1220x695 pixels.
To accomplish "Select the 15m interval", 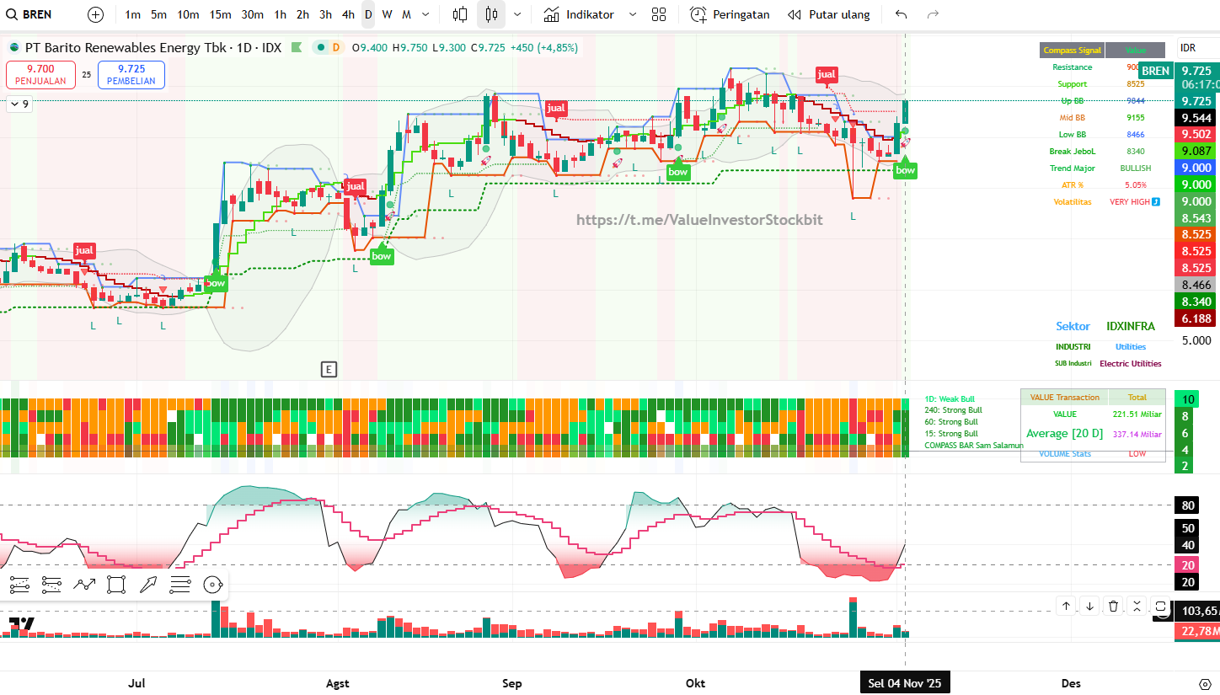I will click(x=220, y=14).
